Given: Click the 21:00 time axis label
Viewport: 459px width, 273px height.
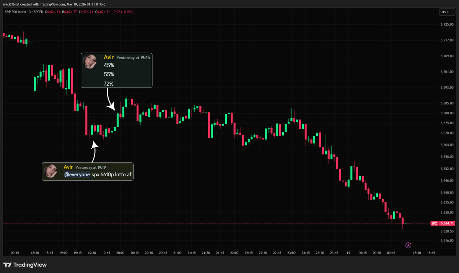Looking at the screenshot, I should coord(177,253).
